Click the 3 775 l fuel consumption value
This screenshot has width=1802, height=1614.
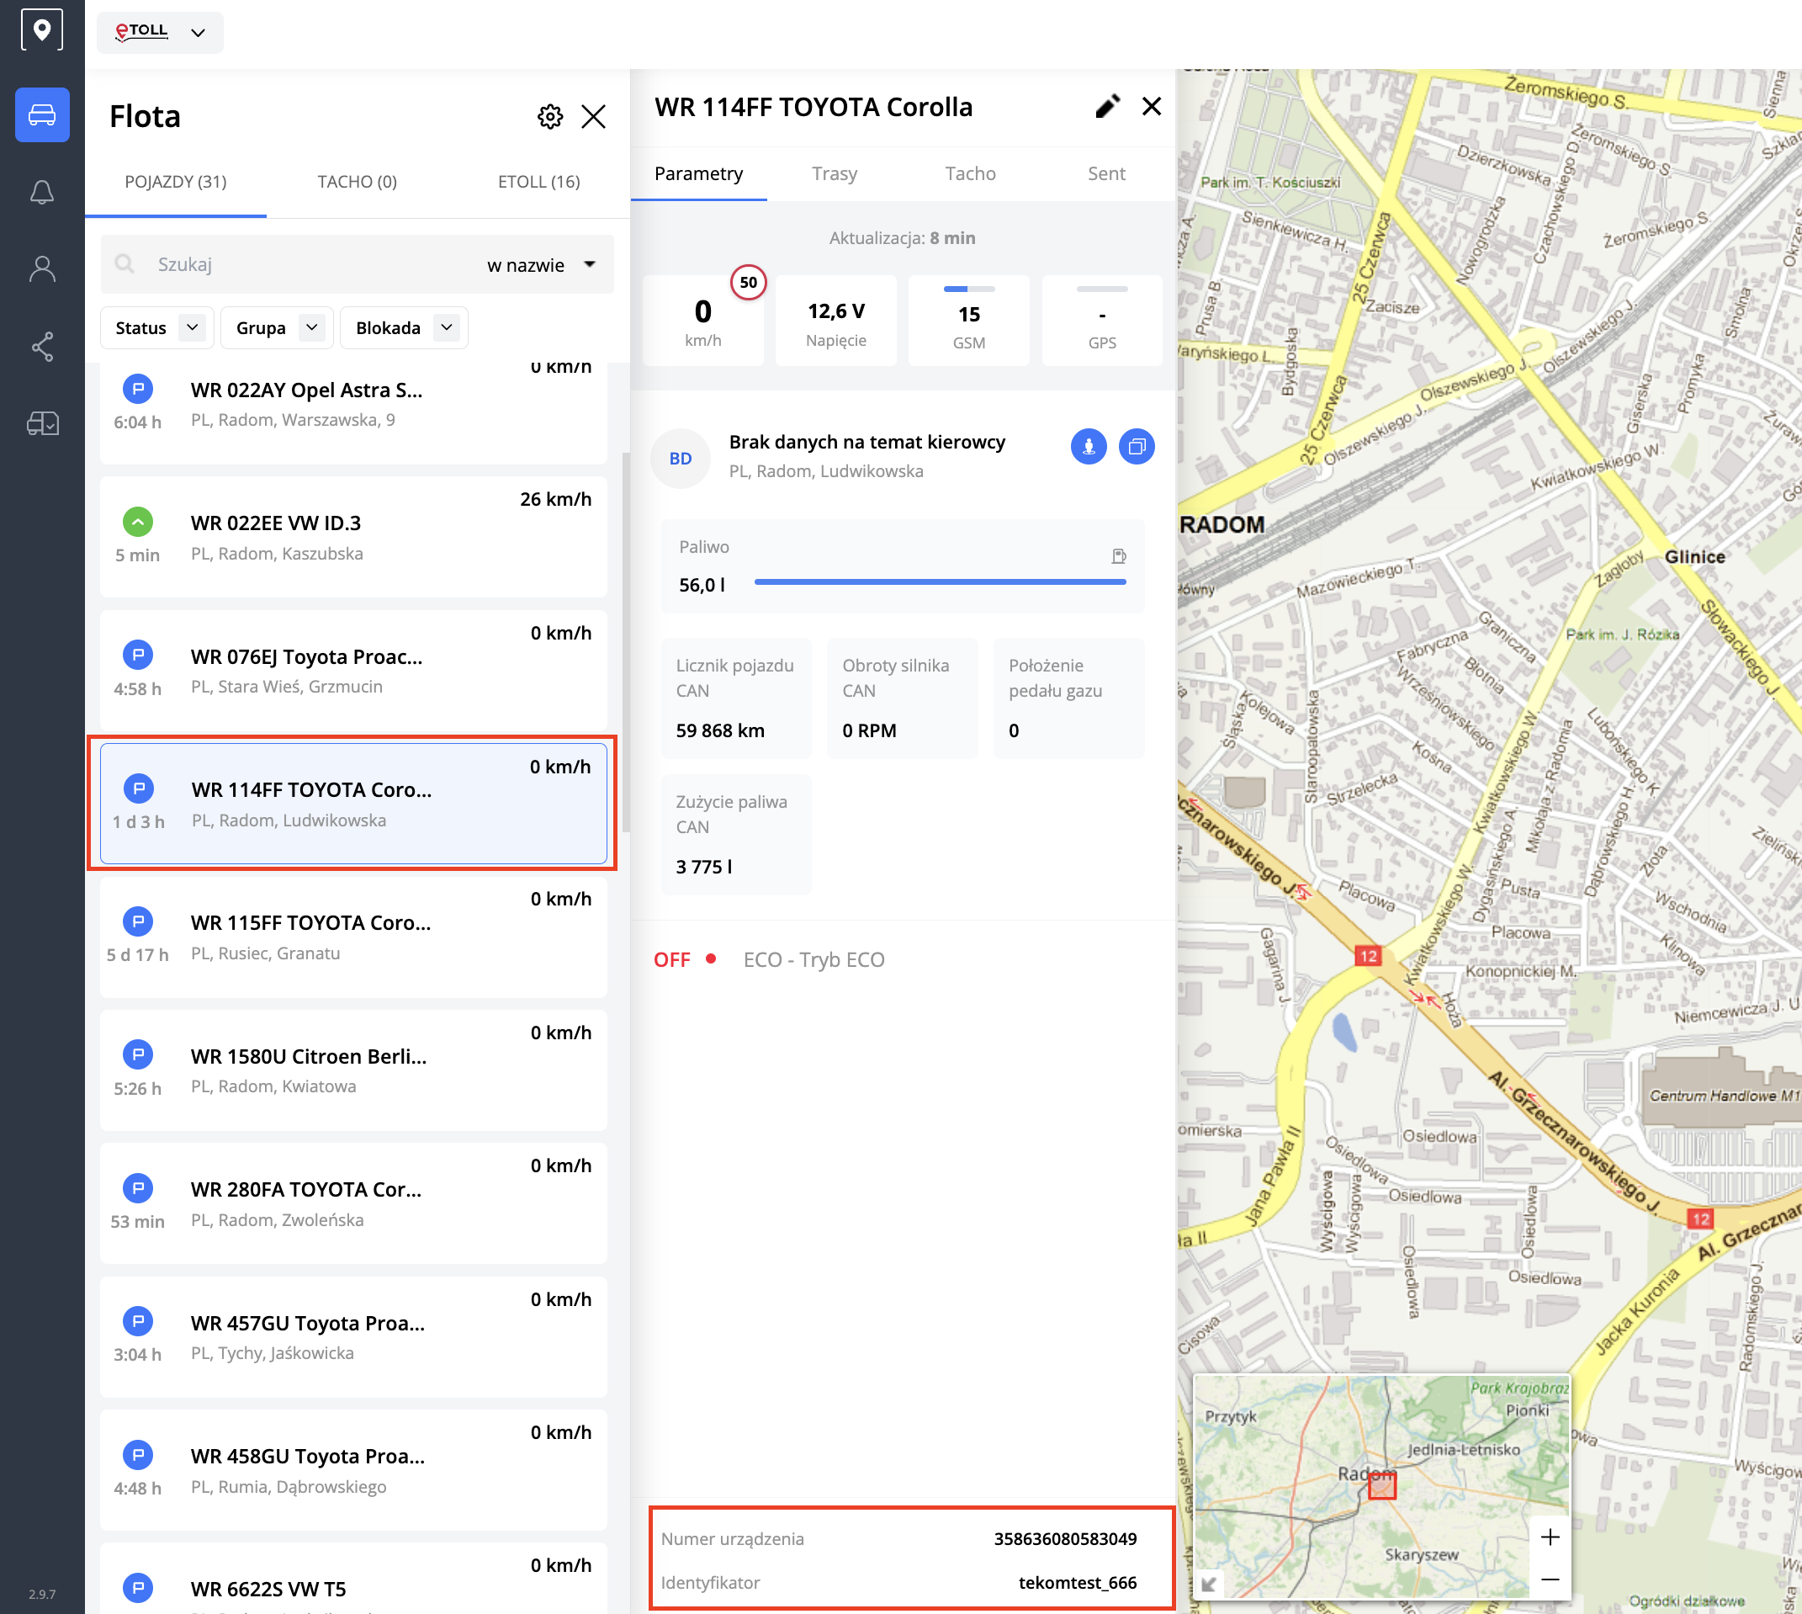pyautogui.click(x=704, y=867)
